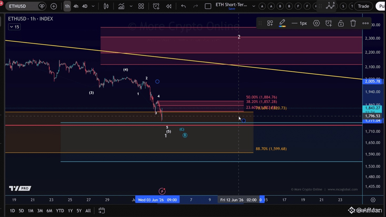This screenshot has width=386, height=217.
Task: Switch to the 4h timeframe
Action: (x=76, y=6)
